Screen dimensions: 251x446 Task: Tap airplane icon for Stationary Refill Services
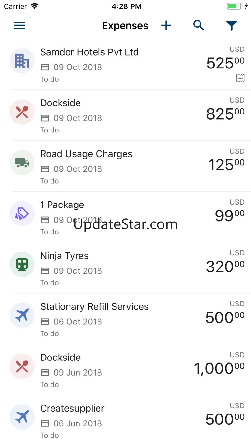click(22, 315)
